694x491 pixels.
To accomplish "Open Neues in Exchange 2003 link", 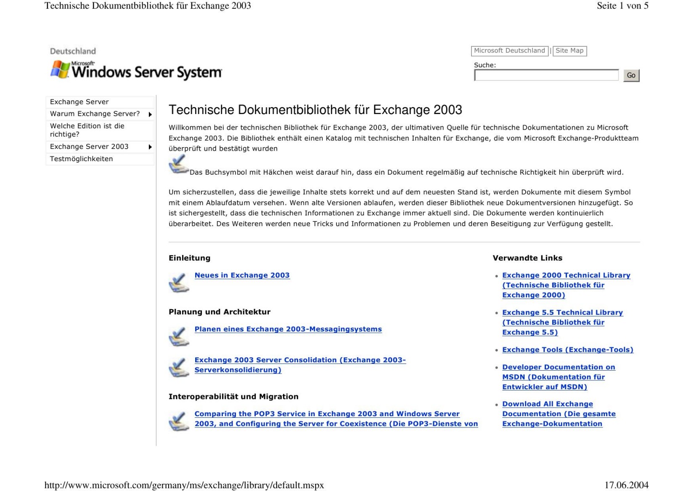I will (242, 275).
